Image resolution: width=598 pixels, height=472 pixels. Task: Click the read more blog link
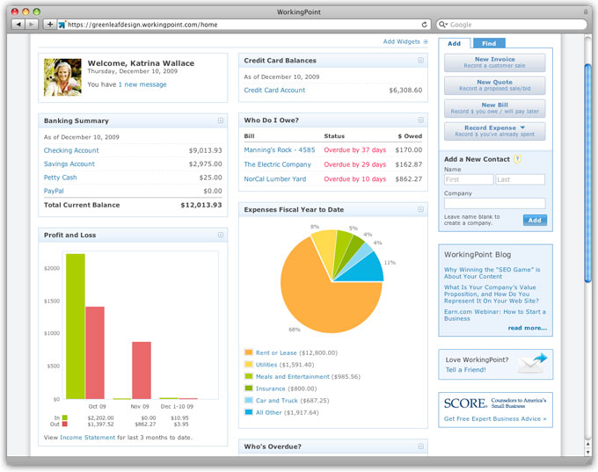click(x=527, y=328)
